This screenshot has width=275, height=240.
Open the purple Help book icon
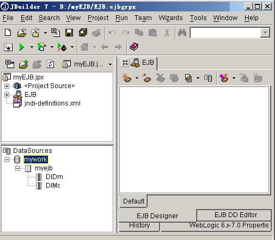[x=134, y=47]
